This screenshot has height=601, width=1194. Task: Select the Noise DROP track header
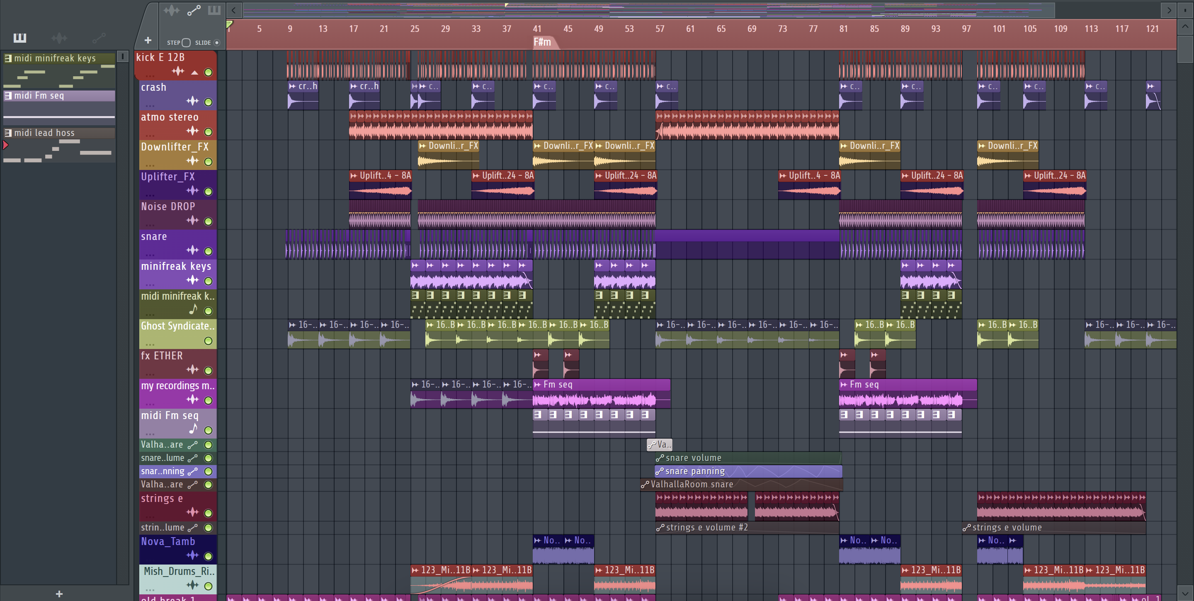(178, 214)
